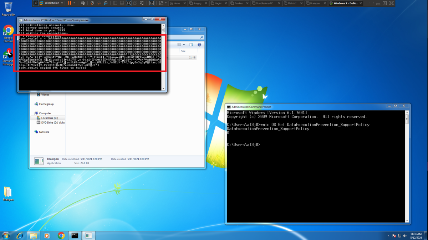Enter VMware full screen mode
The width and height of the screenshot is (428, 240).
point(129,3)
